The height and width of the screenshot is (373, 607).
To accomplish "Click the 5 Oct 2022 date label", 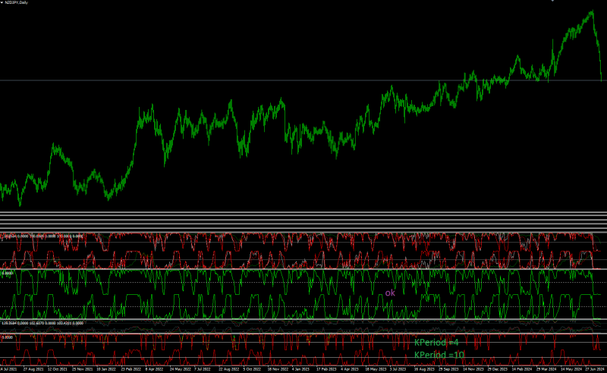I will [x=252, y=369].
